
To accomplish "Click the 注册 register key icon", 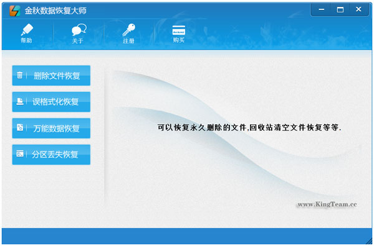I will tap(128, 34).
